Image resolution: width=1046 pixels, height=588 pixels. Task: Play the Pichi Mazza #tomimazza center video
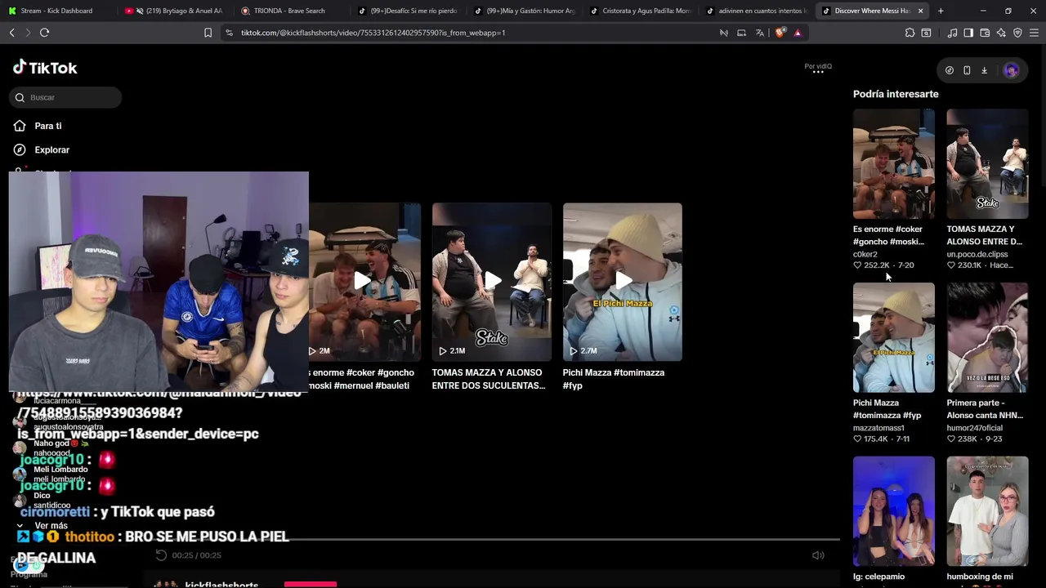622,282
